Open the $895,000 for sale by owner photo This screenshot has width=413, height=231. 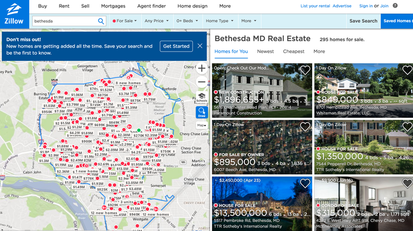[x=262, y=147]
